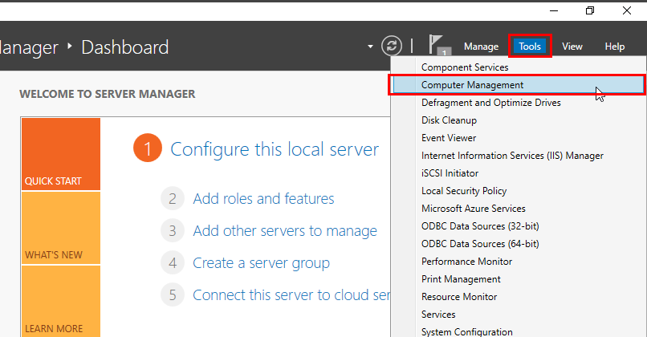Viewport: 647px width, 337px height.
Task: Select Performance Monitor
Action: (x=466, y=262)
